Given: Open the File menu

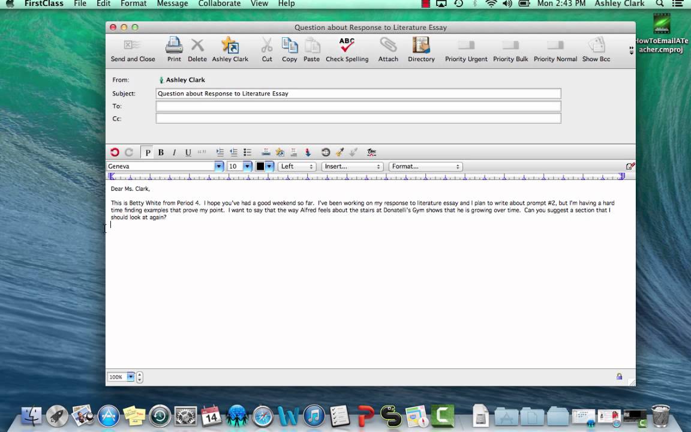Looking at the screenshot, I should (80, 4).
